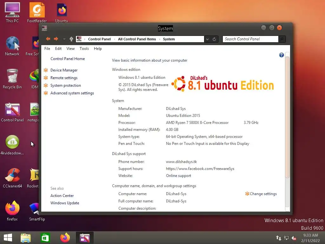The image size is (325, 244).
Task: Click into Search Control Panel field
Action: [250, 39]
